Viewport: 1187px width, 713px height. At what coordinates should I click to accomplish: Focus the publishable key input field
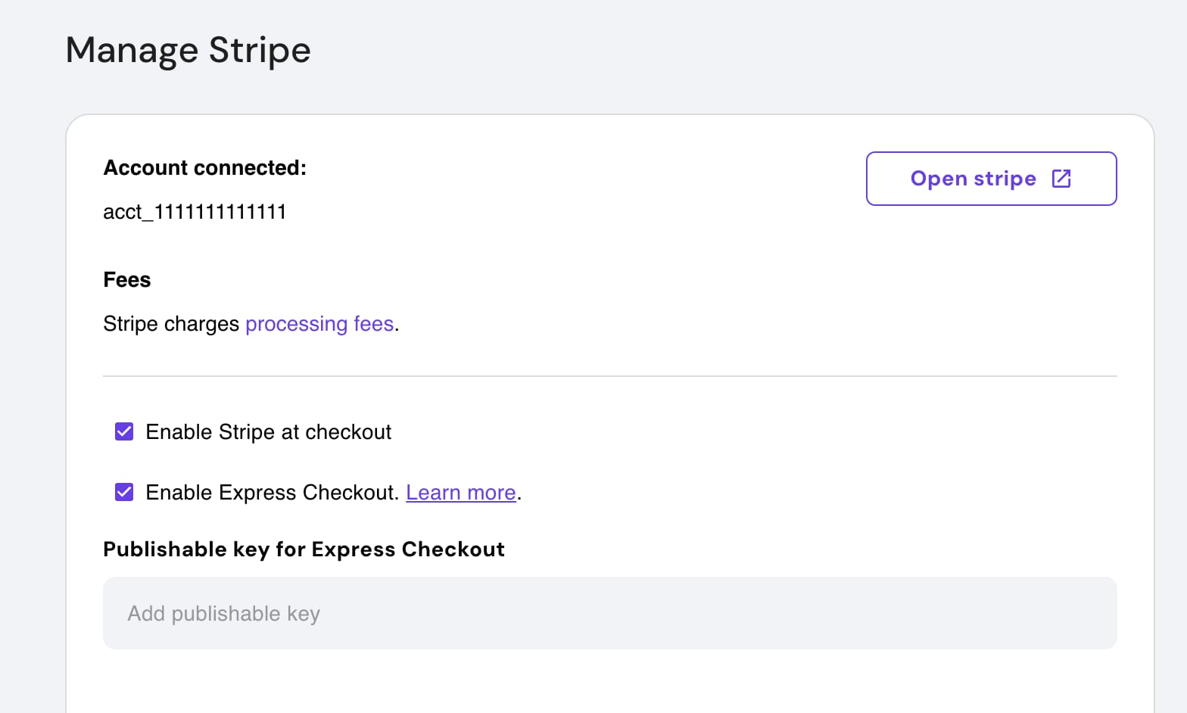tap(609, 613)
